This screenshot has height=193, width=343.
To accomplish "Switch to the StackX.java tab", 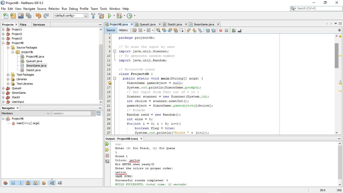I will point(175,24).
